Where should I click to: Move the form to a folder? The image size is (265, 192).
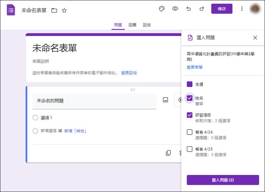pos(54,10)
